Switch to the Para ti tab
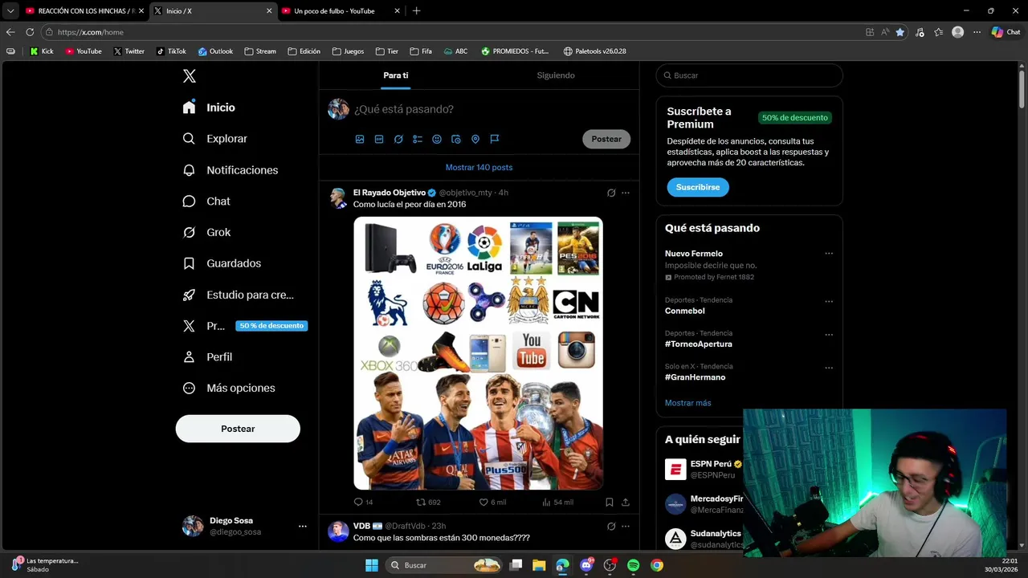The width and height of the screenshot is (1028, 578). click(396, 75)
